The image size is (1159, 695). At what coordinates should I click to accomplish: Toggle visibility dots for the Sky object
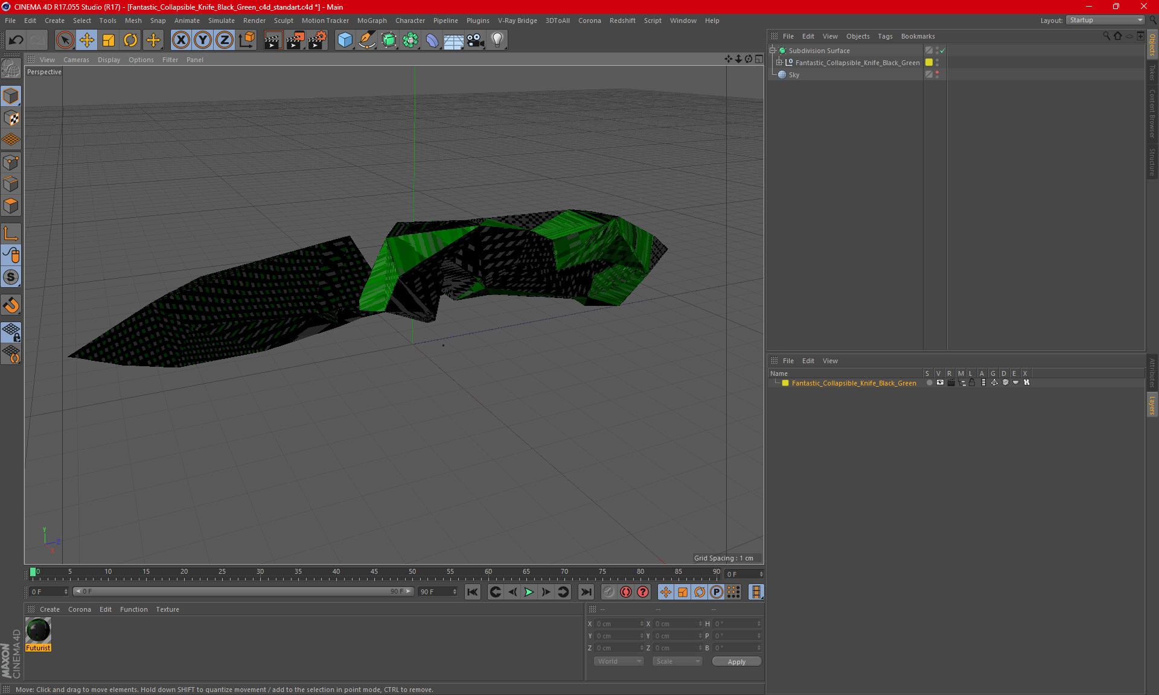[937, 75]
